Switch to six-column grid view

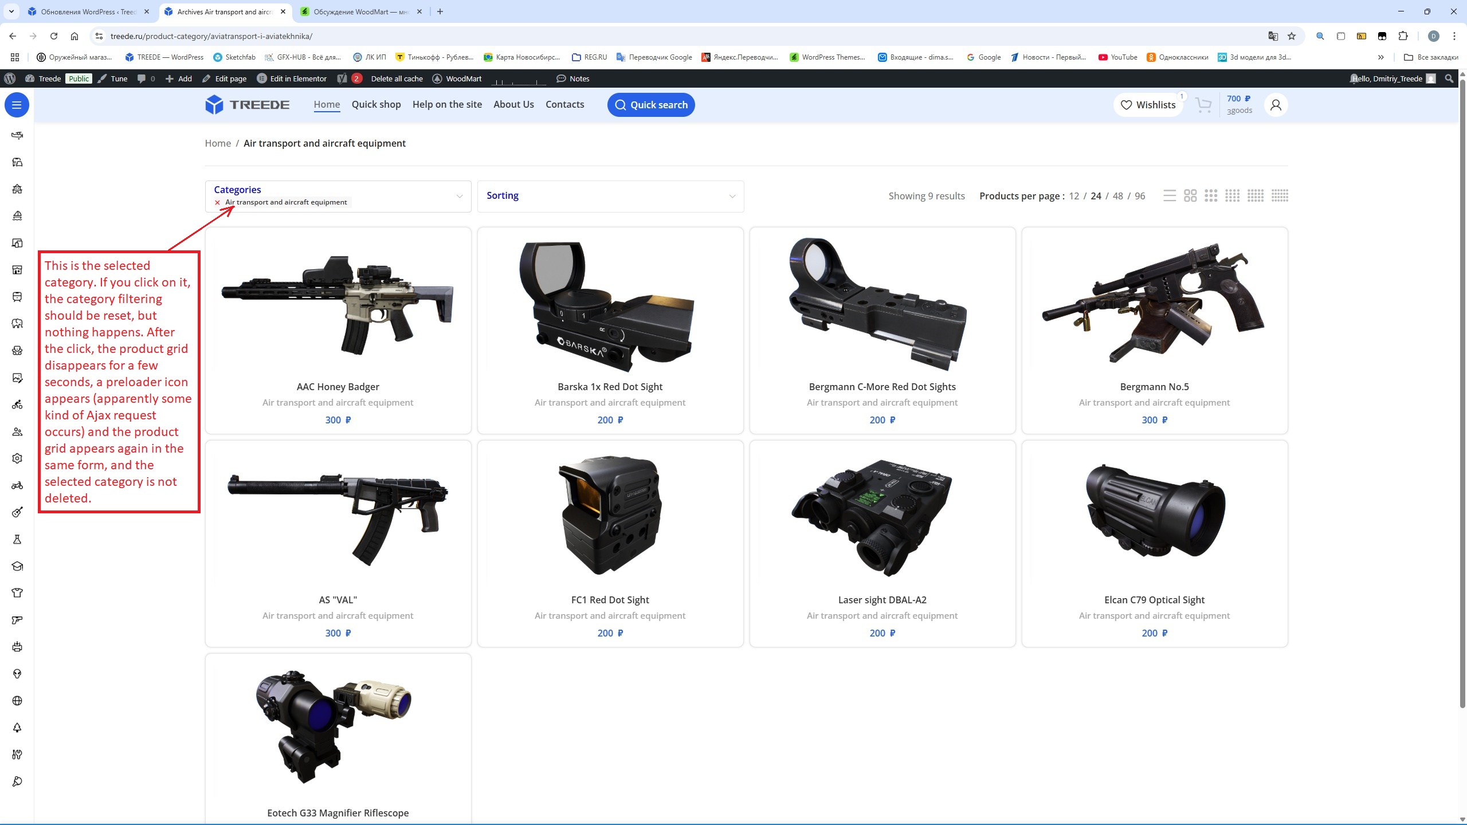point(1280,196)
